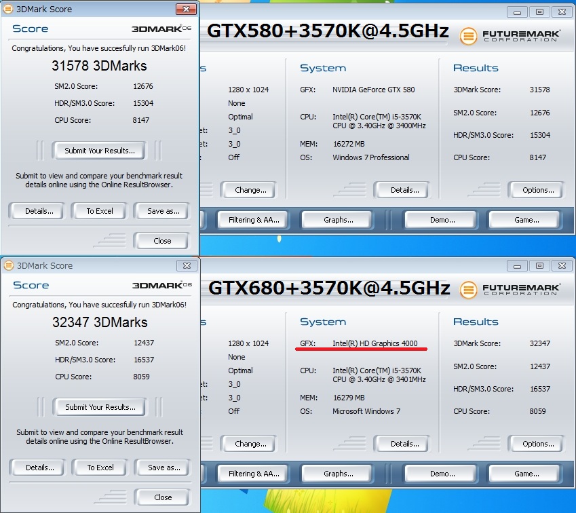The height and width of the screenshot is (513, 576).
Task: Minimize the GTX580 3DMark window
Action: pos(517,12)
